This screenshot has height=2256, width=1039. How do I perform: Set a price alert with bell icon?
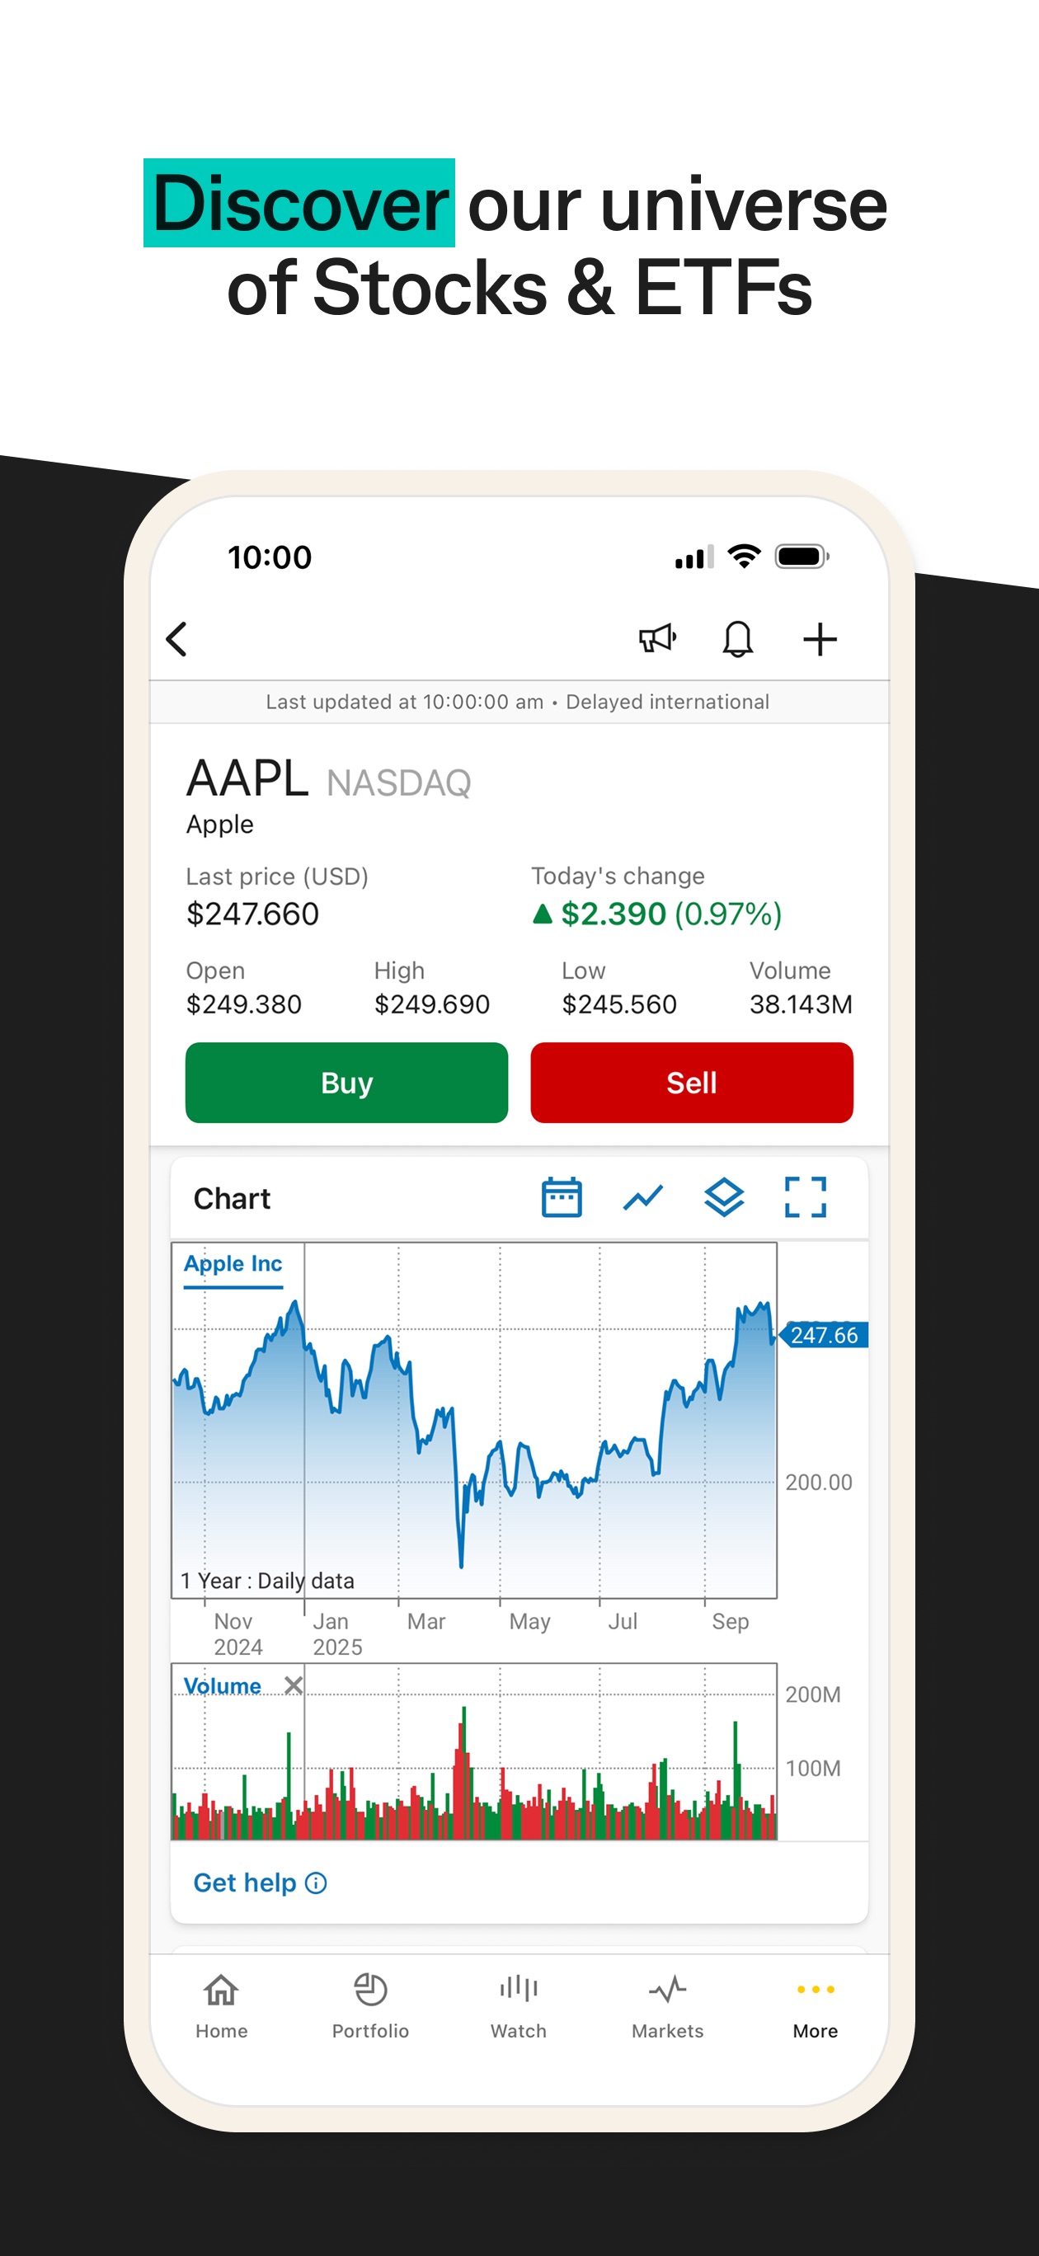click(738, 639)
